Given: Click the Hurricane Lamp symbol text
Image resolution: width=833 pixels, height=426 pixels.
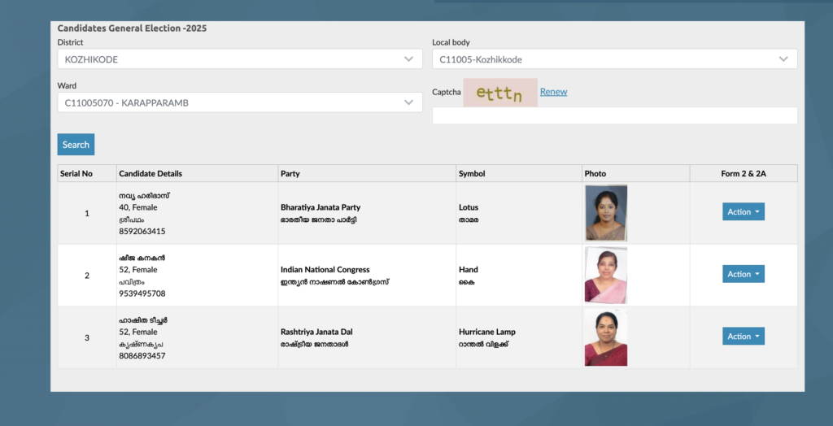Looking at the screenshot, I should (486, 332).
